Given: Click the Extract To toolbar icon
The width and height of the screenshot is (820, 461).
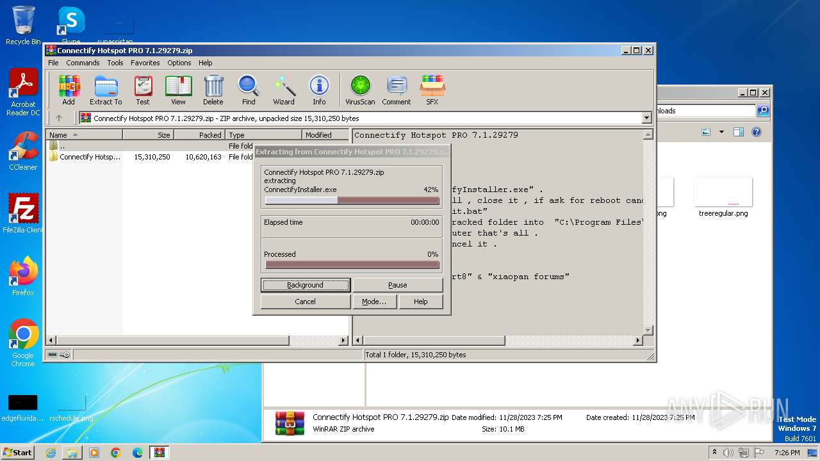Looking at the screenshot, I should (106, 90).
